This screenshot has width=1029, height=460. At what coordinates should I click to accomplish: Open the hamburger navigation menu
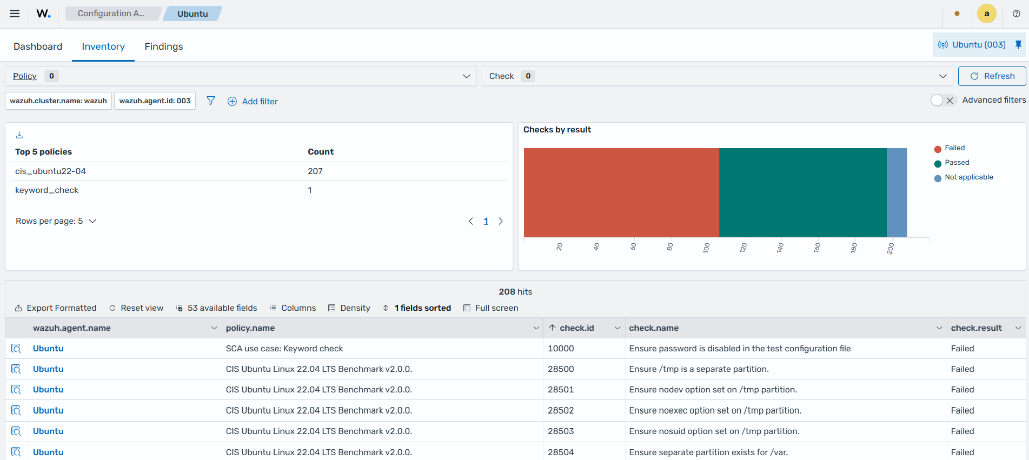(15, 14)
